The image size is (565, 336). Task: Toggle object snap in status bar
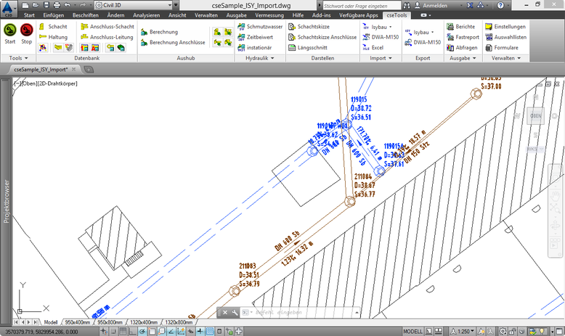[x=152, y=332]
